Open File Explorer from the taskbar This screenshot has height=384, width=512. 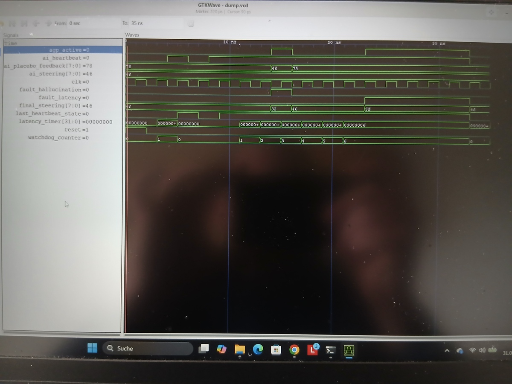point(239,349)
